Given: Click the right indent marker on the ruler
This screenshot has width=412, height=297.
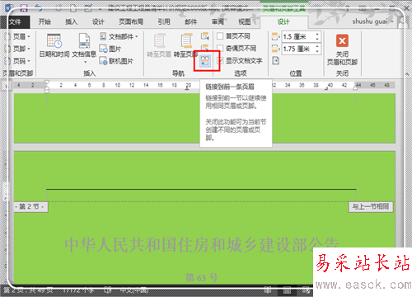Looking at the screenshot, I should pyautogui.click(x=356, y=87).
